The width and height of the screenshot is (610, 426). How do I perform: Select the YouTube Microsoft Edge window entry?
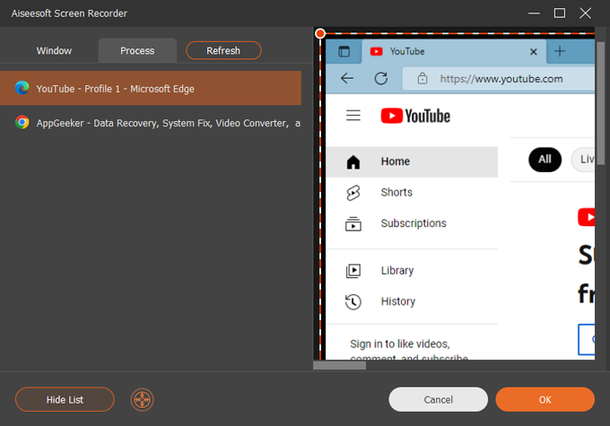(151, 89)
